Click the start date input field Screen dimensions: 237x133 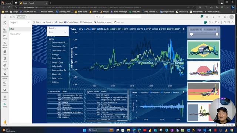tap(196, 30)
